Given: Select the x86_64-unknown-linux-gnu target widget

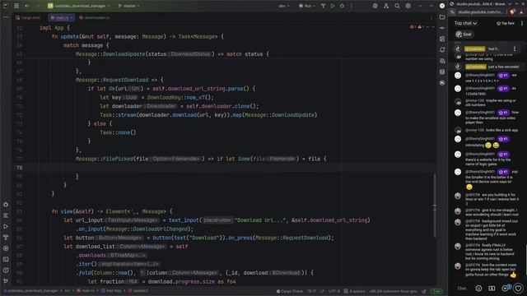Looking at the screenshot, I should [394, 291].
